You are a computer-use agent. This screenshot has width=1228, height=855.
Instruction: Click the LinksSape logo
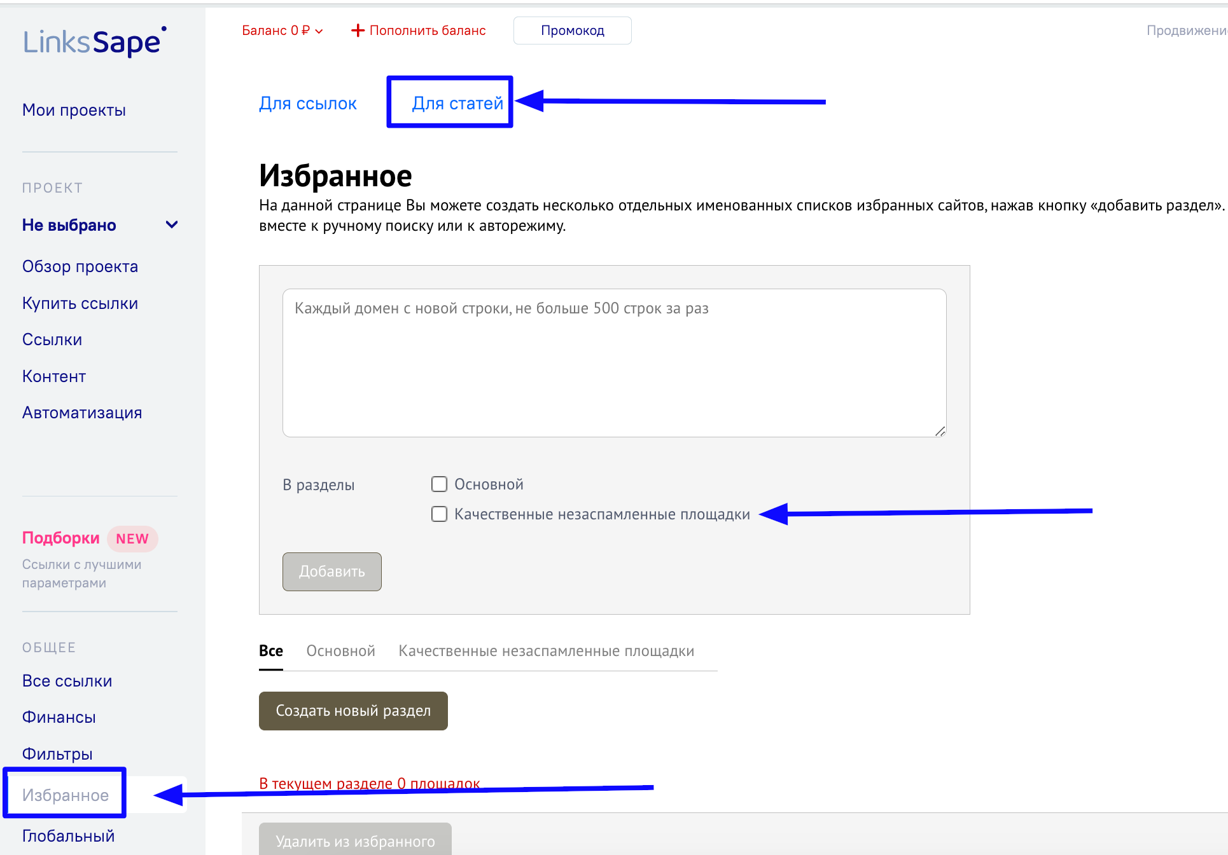point(93,41)
